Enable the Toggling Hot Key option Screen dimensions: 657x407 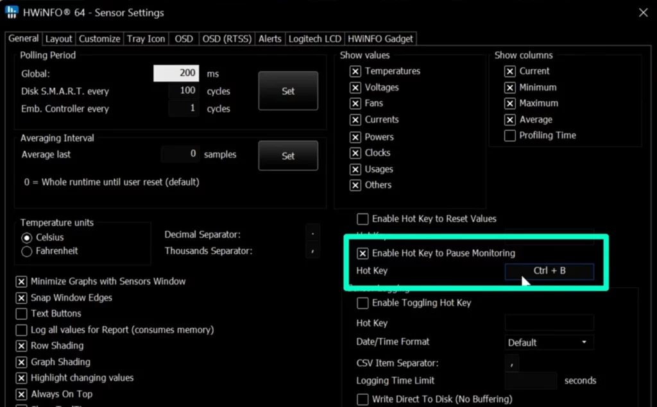(363, 303)
